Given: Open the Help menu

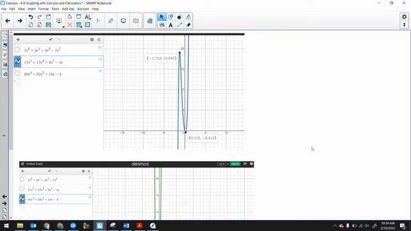Looking at the screenshot, I should point(95,9).
